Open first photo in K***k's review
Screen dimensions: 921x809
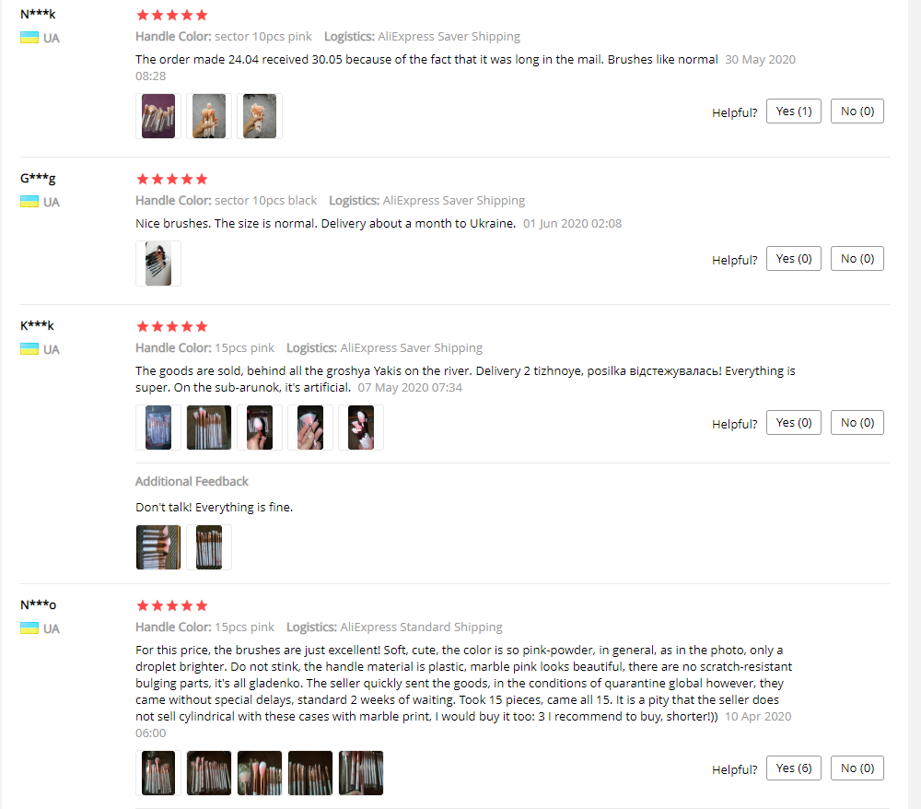point(158,428)
